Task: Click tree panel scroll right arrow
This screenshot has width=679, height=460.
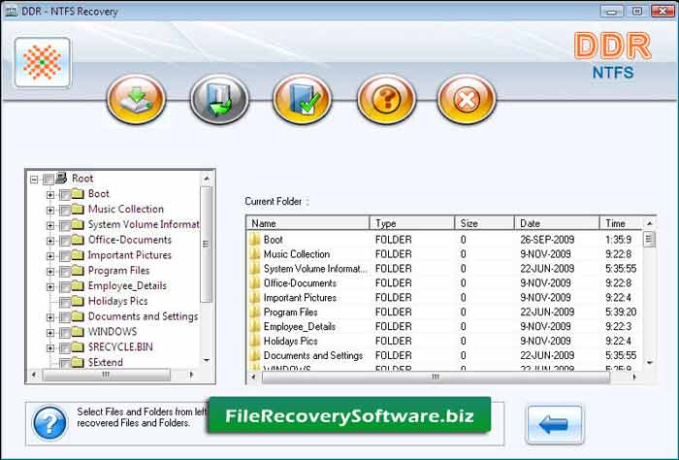Action: tap(192, 376)
